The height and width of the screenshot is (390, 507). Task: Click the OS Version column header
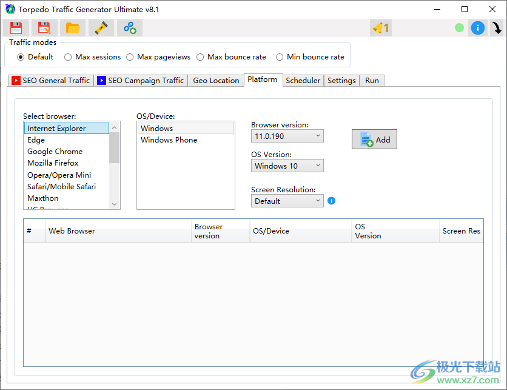pyautogui.click(x=395, y=231)
